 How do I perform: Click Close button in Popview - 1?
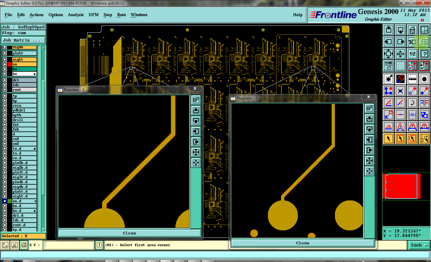pos(129,233)
